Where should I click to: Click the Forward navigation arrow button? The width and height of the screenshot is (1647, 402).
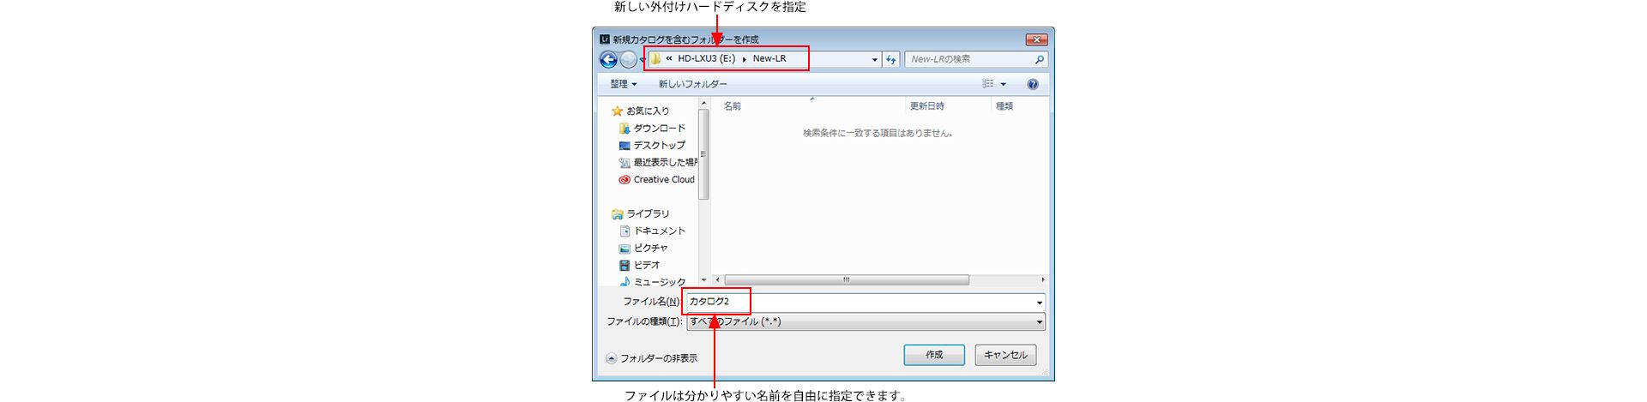tap(629, 59)
